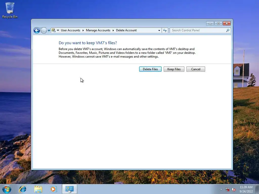
Task: Open Windows Explorer from taskbar
Action: coord(38,189)
